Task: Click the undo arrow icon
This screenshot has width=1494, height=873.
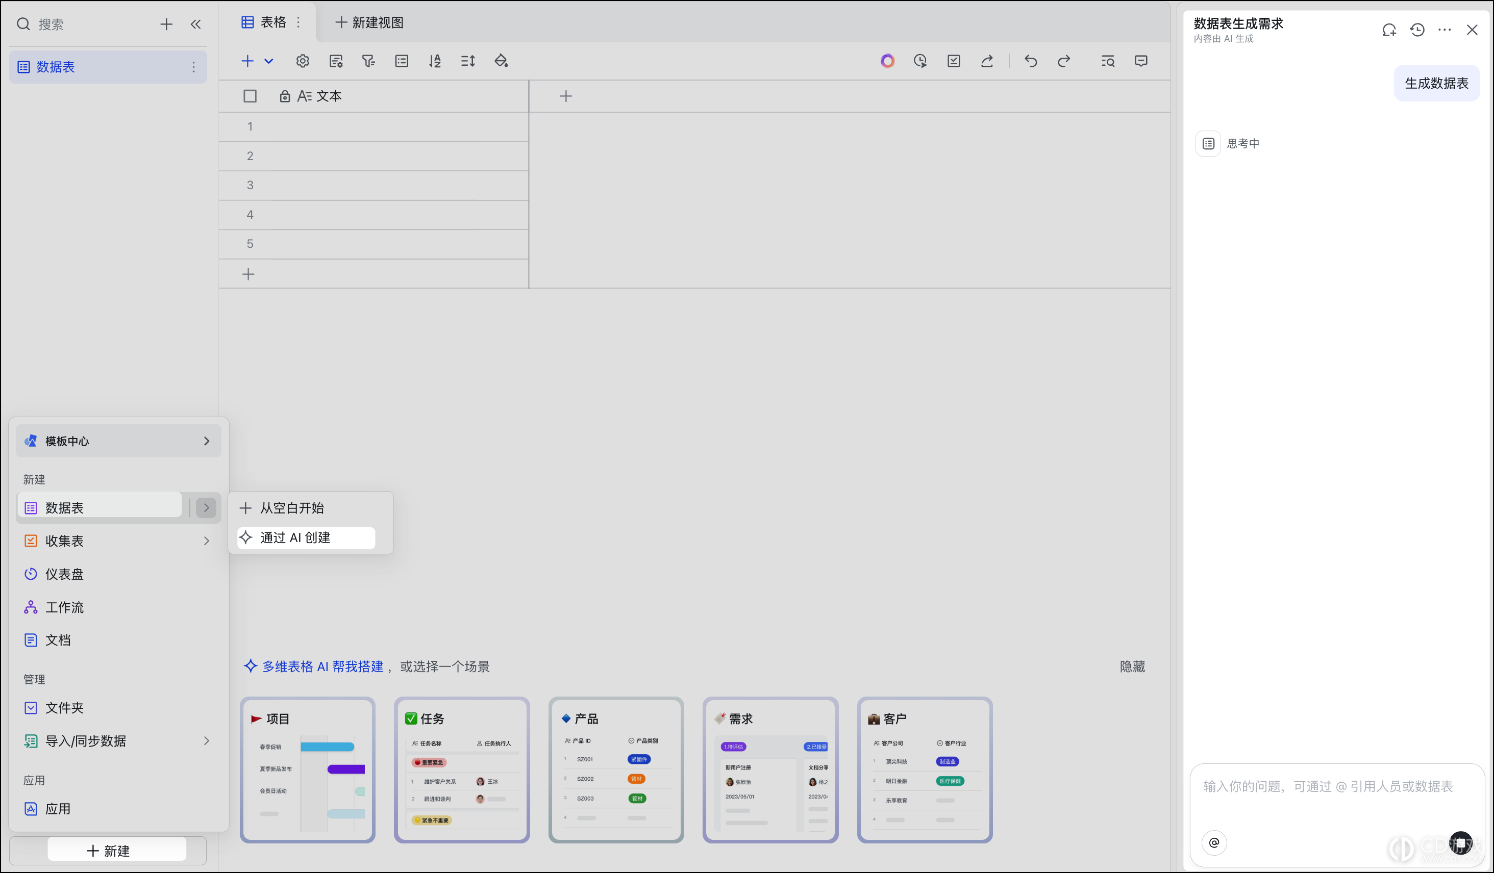Action: click(1030, 61)
